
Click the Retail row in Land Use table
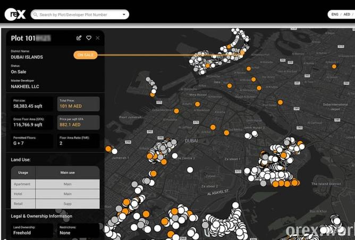point(55,204)
